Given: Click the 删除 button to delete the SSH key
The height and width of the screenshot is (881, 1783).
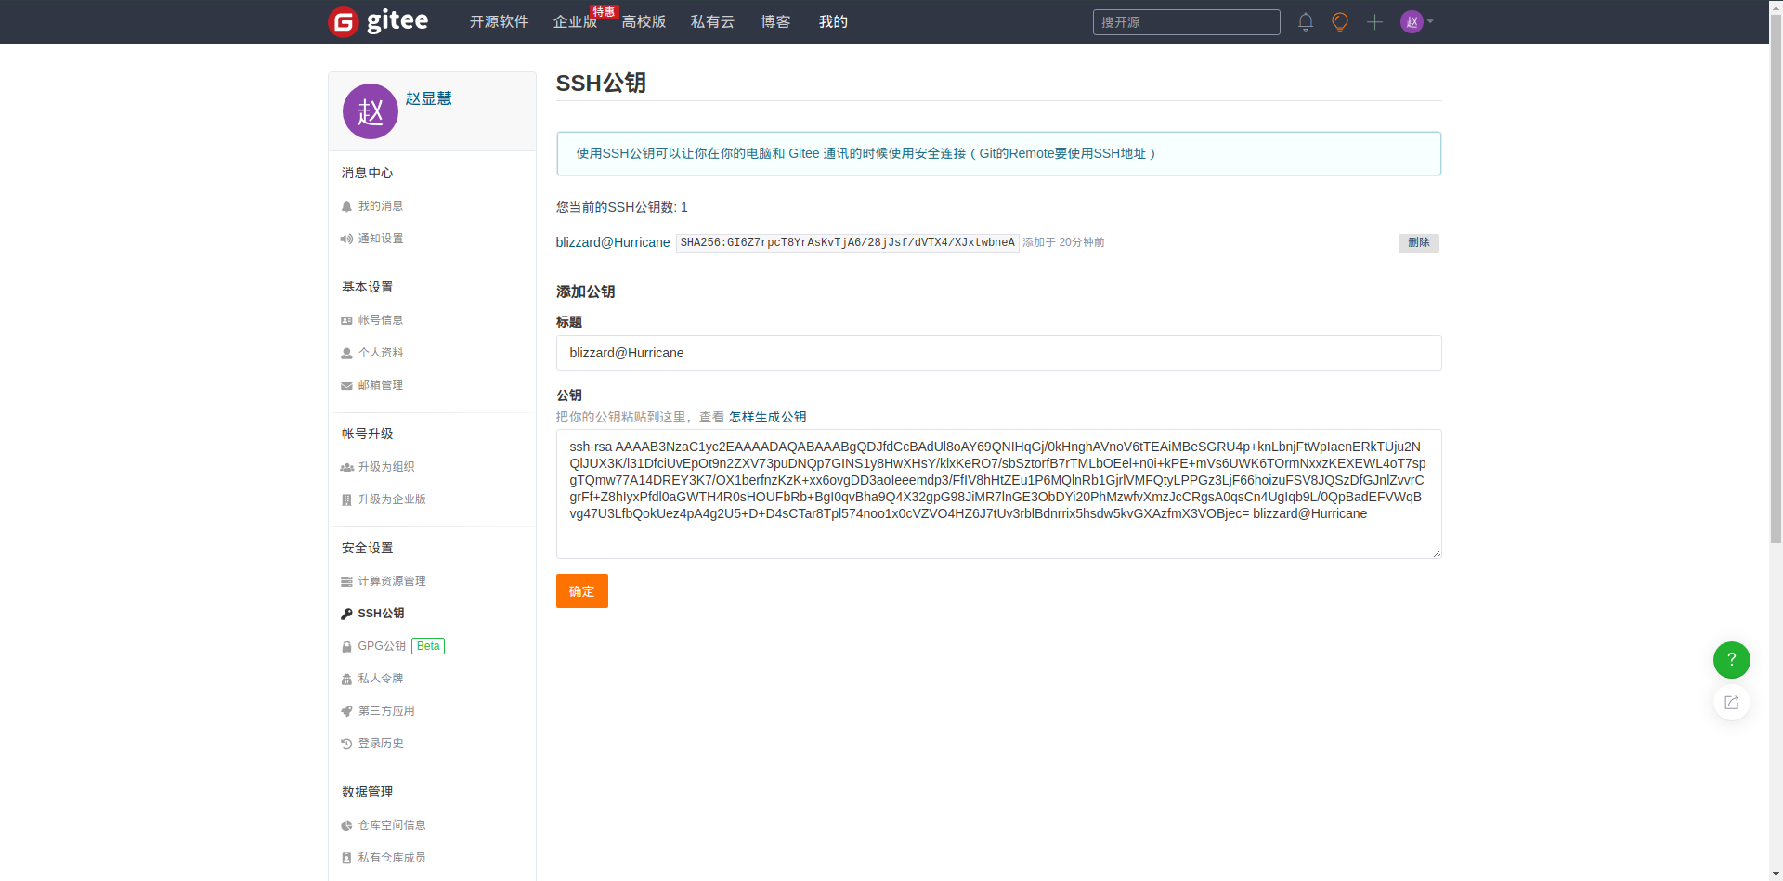Looking at the screenshot, I should (x=1418, y=242).
